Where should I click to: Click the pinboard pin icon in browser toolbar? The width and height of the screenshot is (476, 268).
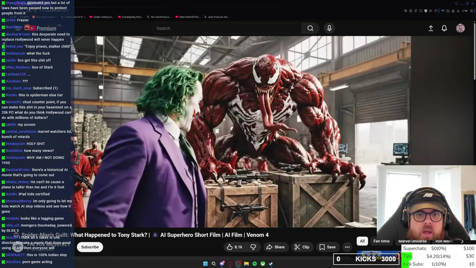pos(416,11)
